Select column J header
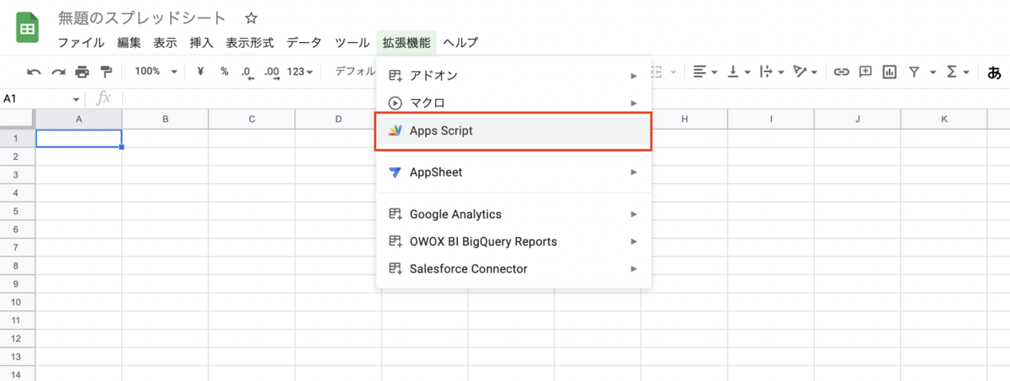The height and width of the screenshot is (381, 1010). (857, 119)
